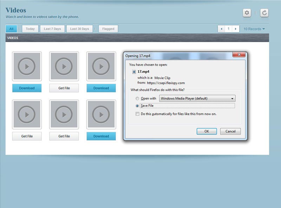This screenshot has width=281, height=208.
Task: Click Download under the first video
Action: [x=27, y=88]
